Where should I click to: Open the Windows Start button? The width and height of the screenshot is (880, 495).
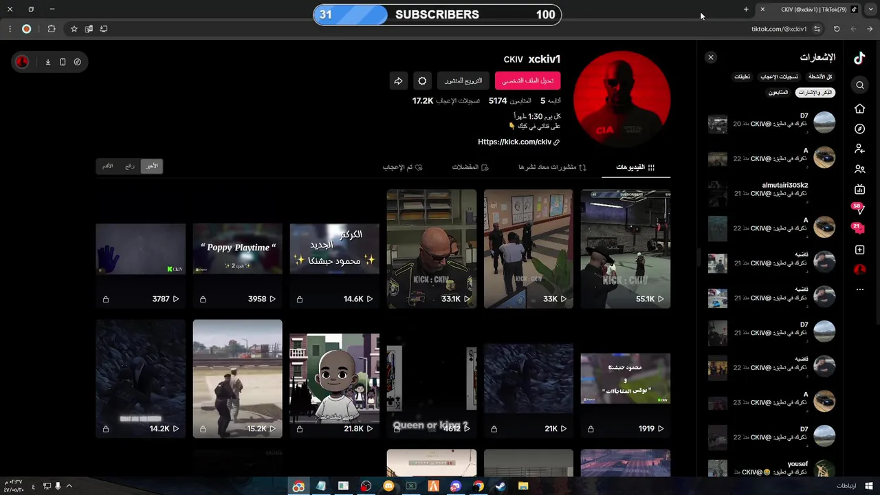pyautogui.click(x=870, y=486)
